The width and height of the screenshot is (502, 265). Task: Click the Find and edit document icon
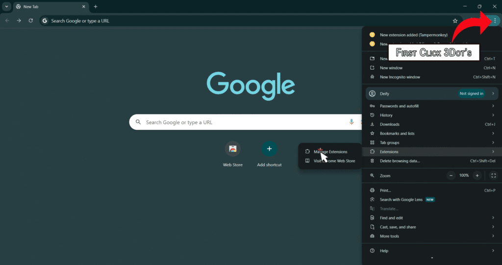coord(372,218)
